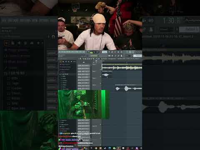This screenshot has height=150, width=200.
Task: Click the tempo display in the transport
Action: tap(105, 52)
